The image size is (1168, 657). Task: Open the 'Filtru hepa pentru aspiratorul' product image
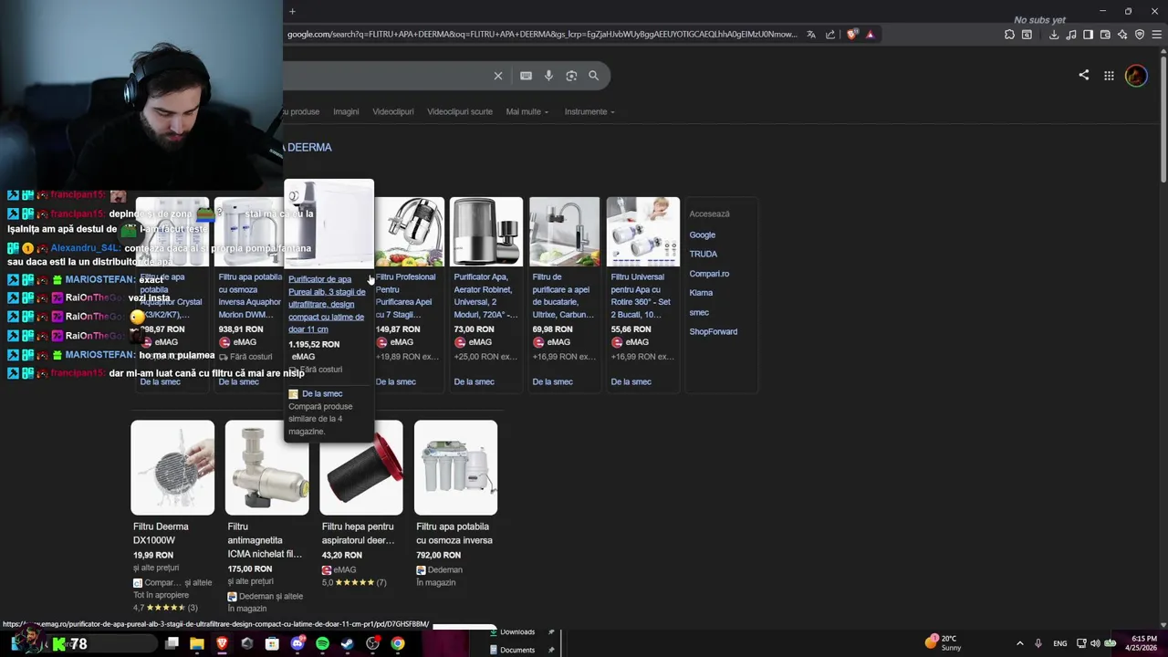(x=361, y=467)
